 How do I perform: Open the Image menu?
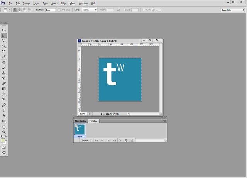pyautogui.click(x=27, y=3)
